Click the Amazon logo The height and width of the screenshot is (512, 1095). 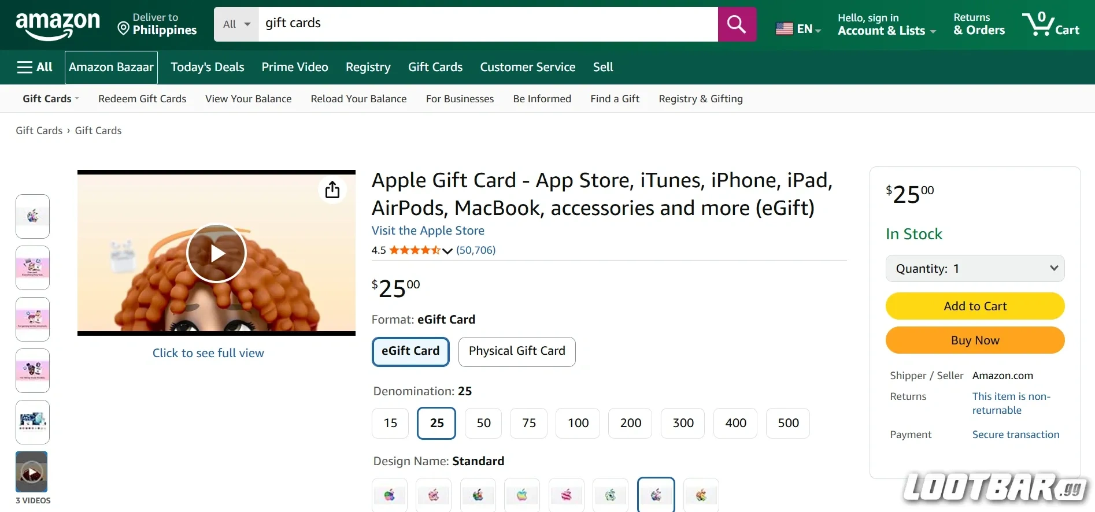pyautogui.click(x=57, y=24)
